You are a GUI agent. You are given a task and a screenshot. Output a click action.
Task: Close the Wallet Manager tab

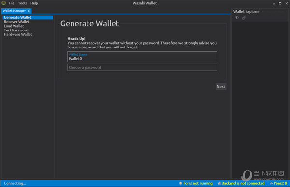tap(29, 11)
